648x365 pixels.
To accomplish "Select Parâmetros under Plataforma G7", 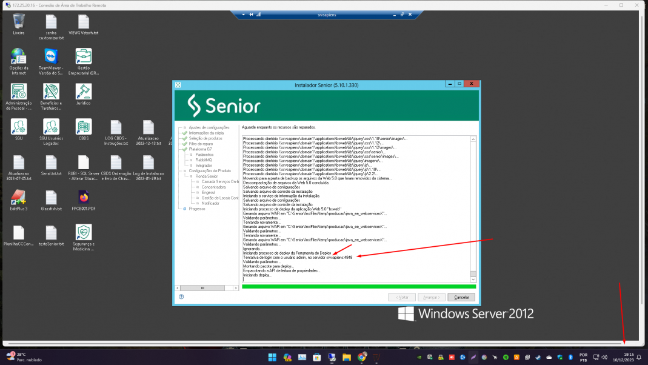I will coord(204,155).
